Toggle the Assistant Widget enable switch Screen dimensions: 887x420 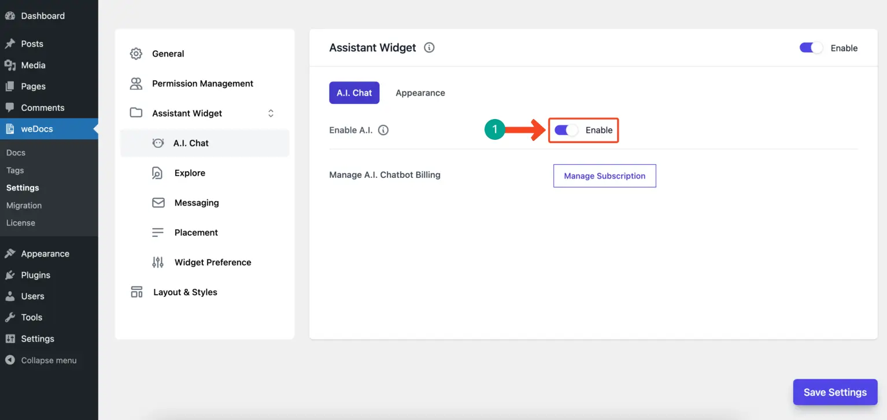pos(811,48)
